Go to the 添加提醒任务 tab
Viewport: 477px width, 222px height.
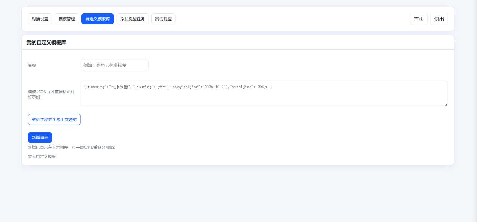[x=132, y=19]
